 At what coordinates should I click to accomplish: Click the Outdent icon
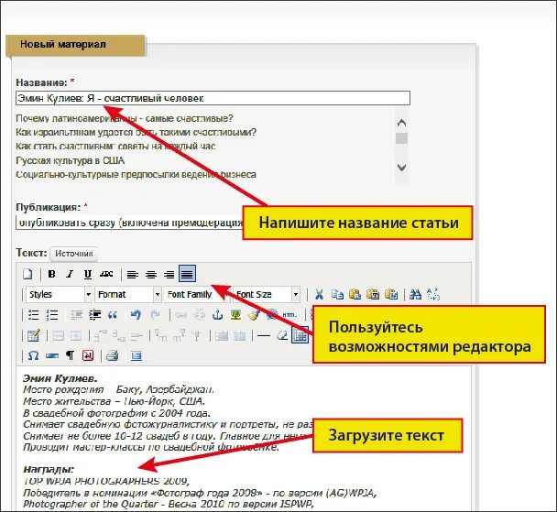[76, 315]
